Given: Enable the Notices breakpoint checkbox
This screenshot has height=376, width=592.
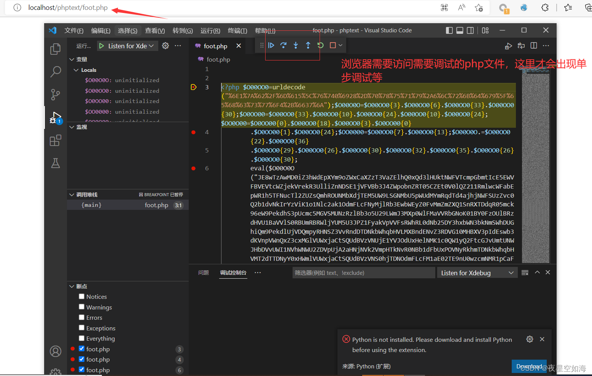Looking at the screenshot, I should click(x=81, y=297).
